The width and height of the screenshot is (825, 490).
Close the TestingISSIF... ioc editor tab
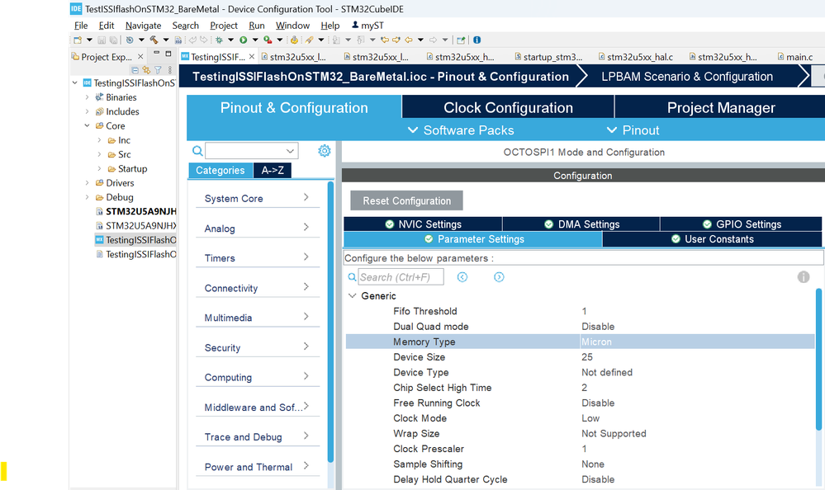[x=252, y=57]
